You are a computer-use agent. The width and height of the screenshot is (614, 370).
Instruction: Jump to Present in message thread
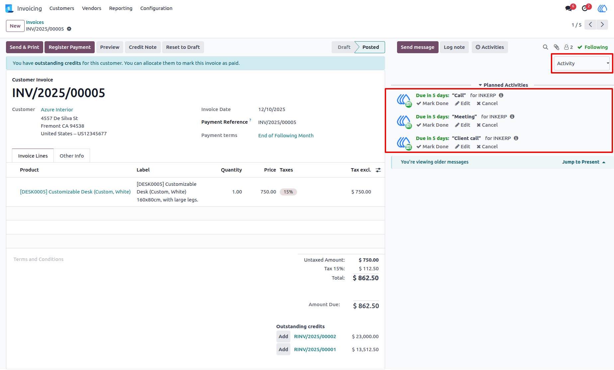583,162
